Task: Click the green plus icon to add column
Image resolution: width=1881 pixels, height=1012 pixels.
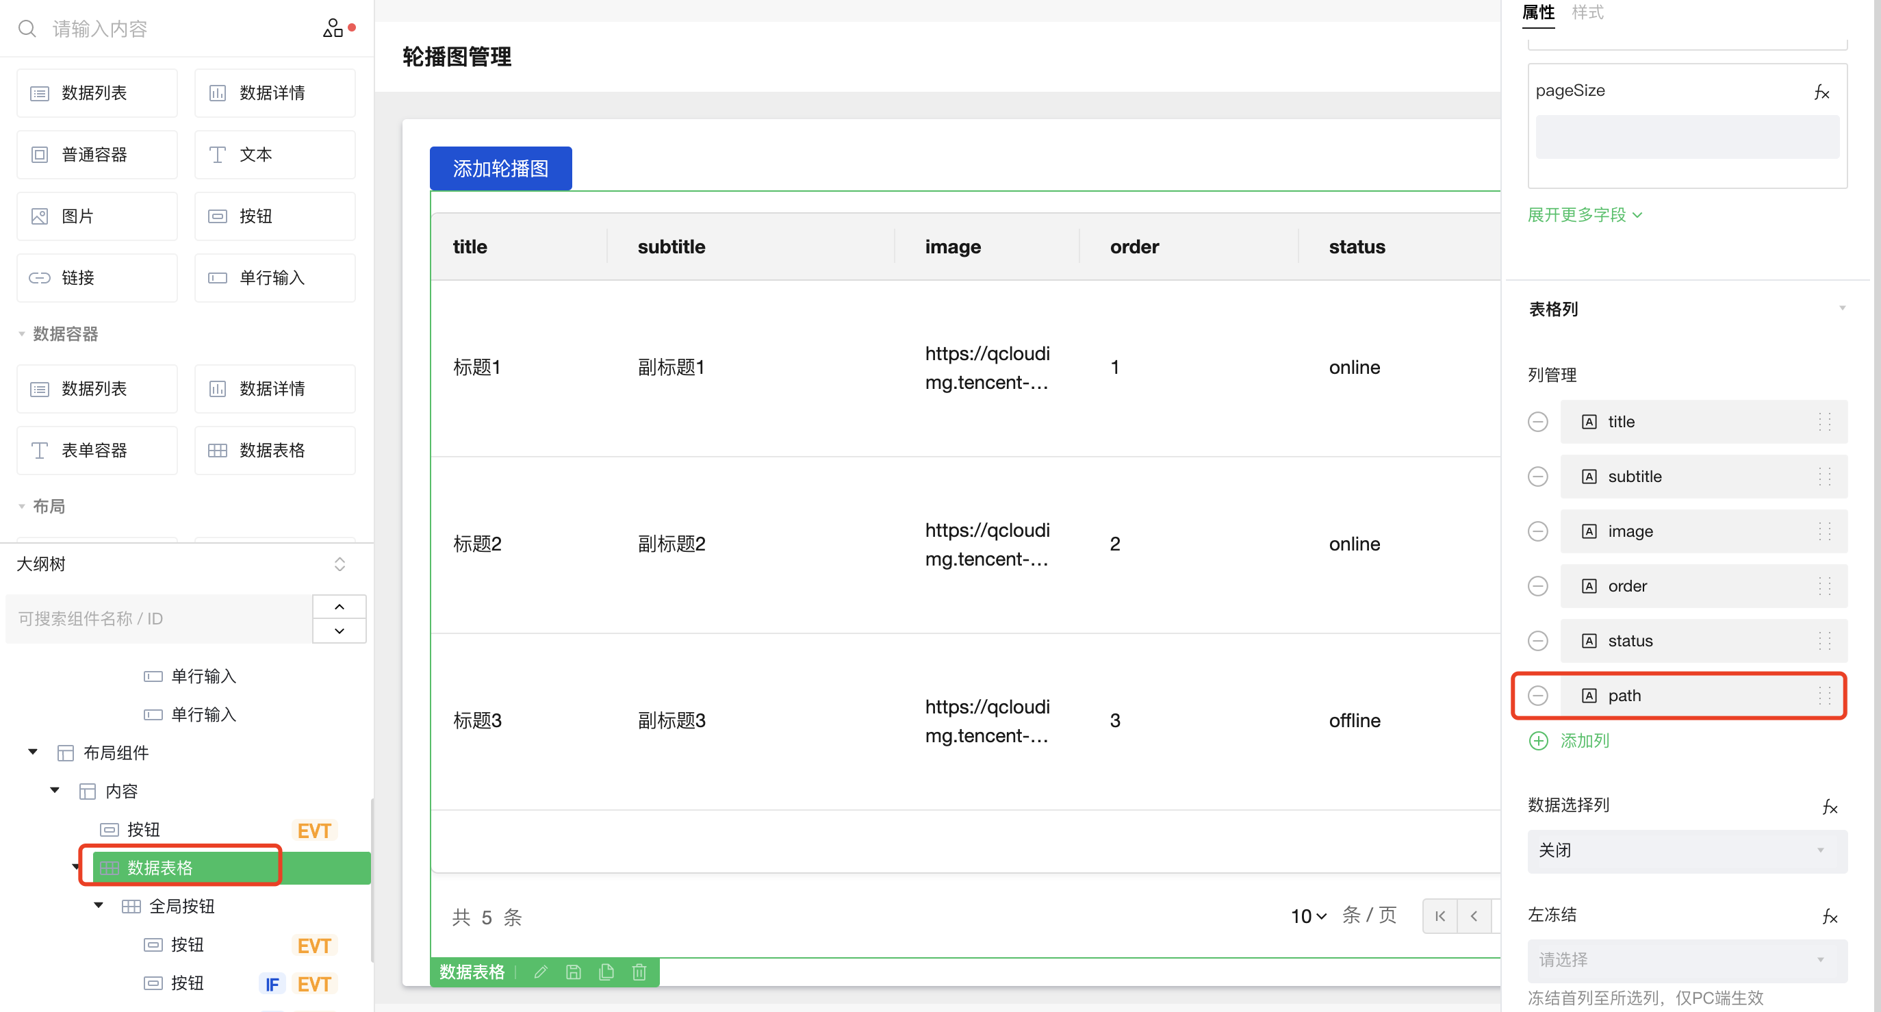Action: pyautogui.click(x=1538, y=741)
